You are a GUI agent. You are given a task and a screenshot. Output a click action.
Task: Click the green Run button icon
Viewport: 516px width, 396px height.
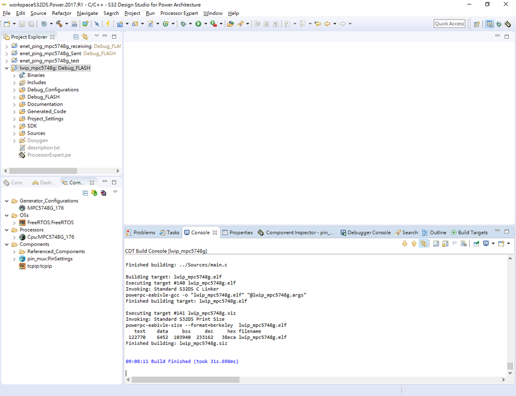[198, 24]
